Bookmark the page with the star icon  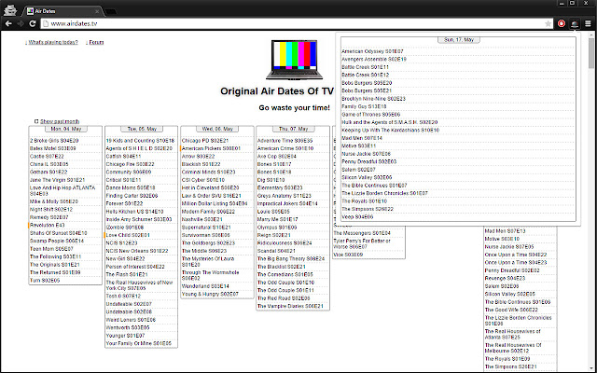point(548,23)
